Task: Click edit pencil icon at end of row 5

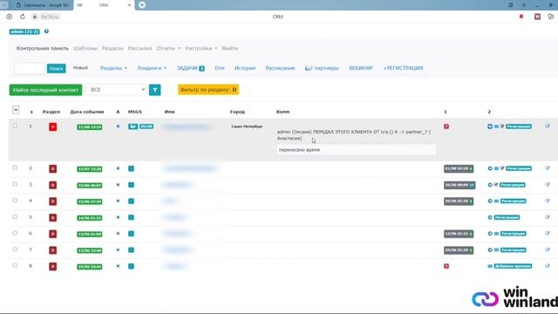Action: coord(548,217)
